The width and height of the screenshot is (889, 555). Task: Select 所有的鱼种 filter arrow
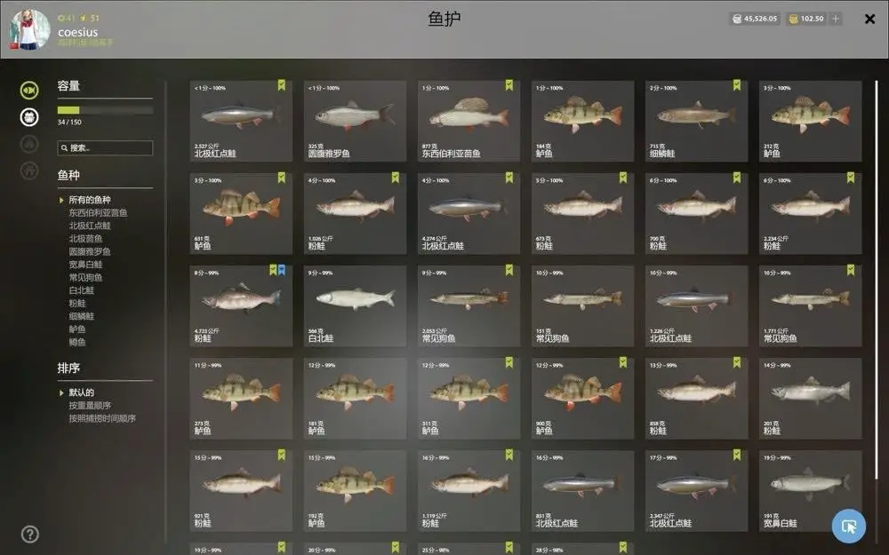click(x=61, y=200)
